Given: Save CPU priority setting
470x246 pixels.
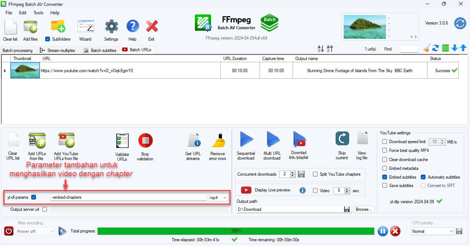Looking at the screenshot, I should [459, 231].
